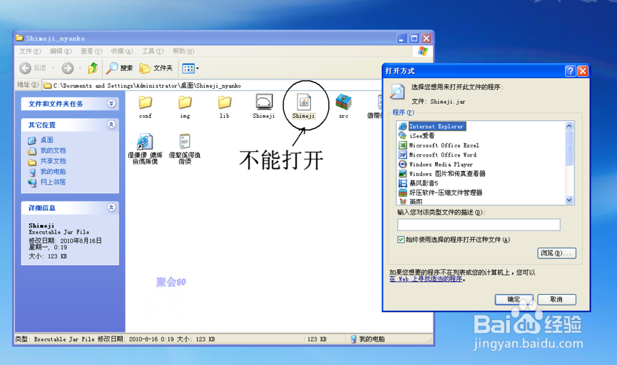Click program list scroll up arrow
Viewport: 617px width, 365px height.
click(569, 126)
